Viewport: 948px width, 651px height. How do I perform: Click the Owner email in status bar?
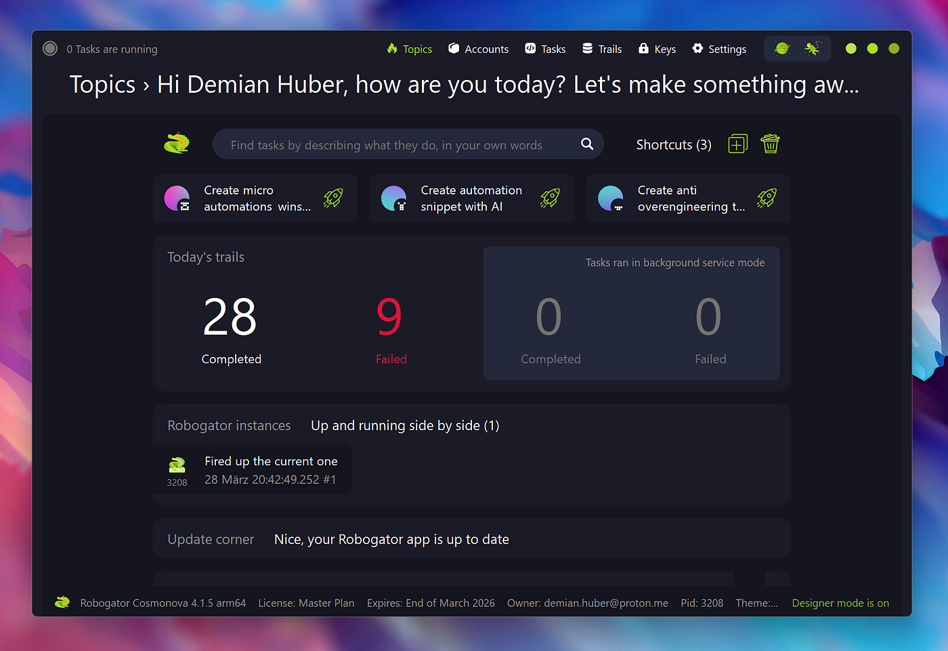[588, 603]
